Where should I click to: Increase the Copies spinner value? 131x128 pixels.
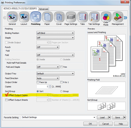[x=50, y=86]
